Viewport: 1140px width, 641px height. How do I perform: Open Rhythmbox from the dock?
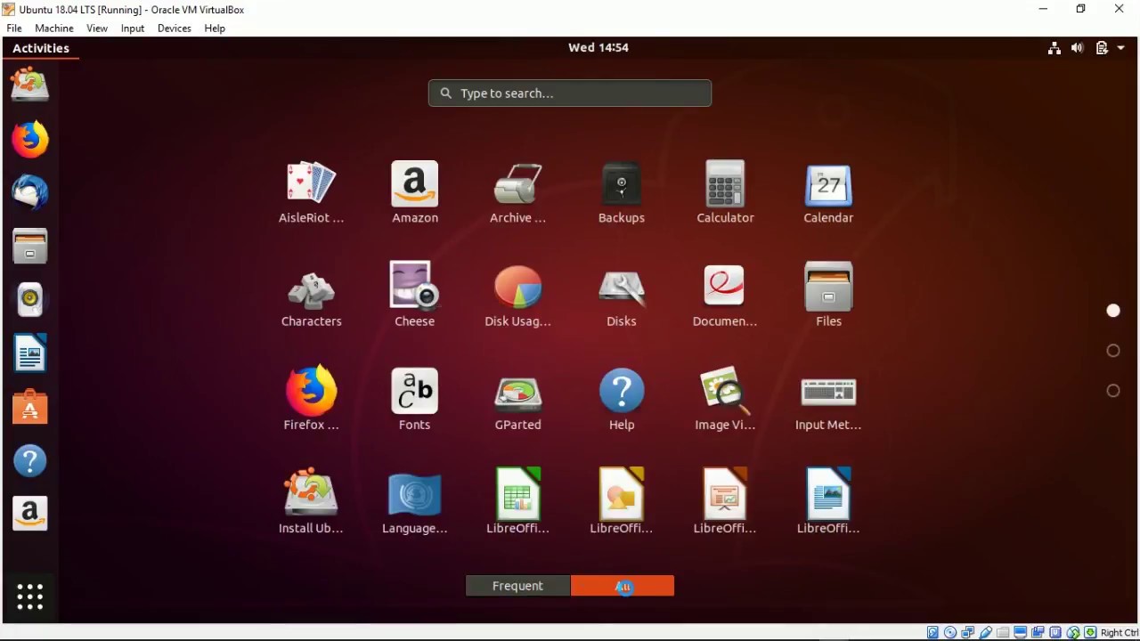click(x=30, y=300)
